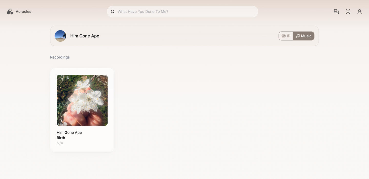This screenshot has width=369, height=179.
Task: Click the N/A label on the card
Action: coord(60,143)
